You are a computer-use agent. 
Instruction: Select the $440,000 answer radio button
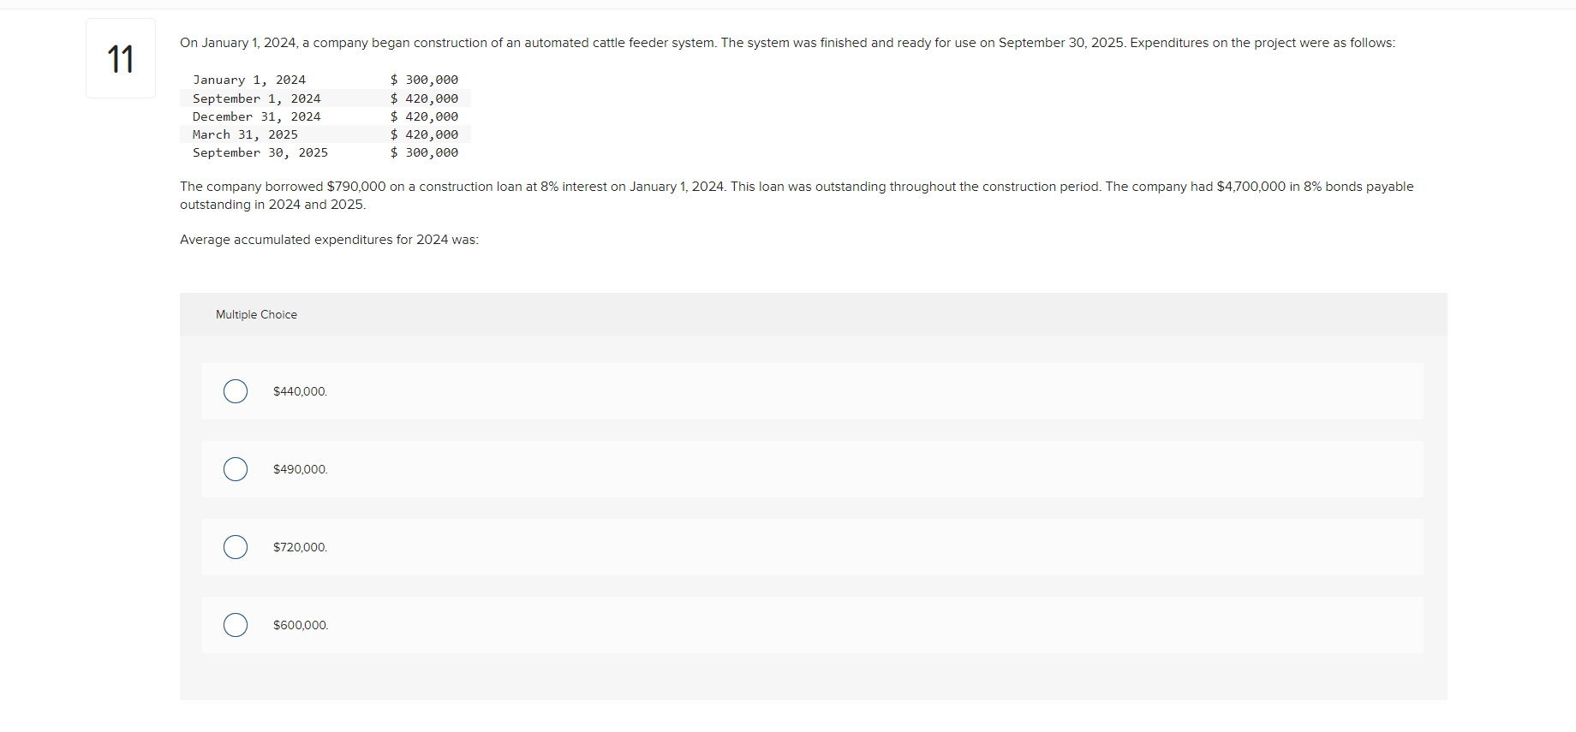235,391
